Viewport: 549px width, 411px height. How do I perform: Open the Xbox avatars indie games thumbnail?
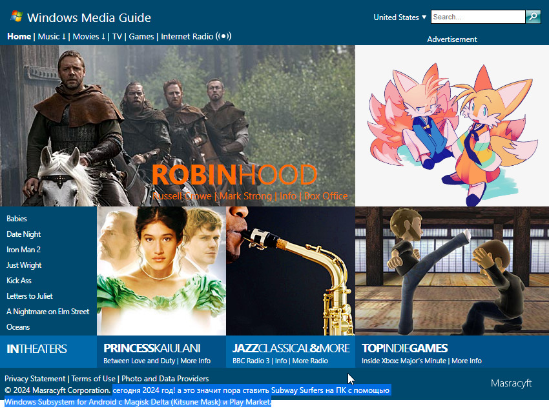point(452,271)
